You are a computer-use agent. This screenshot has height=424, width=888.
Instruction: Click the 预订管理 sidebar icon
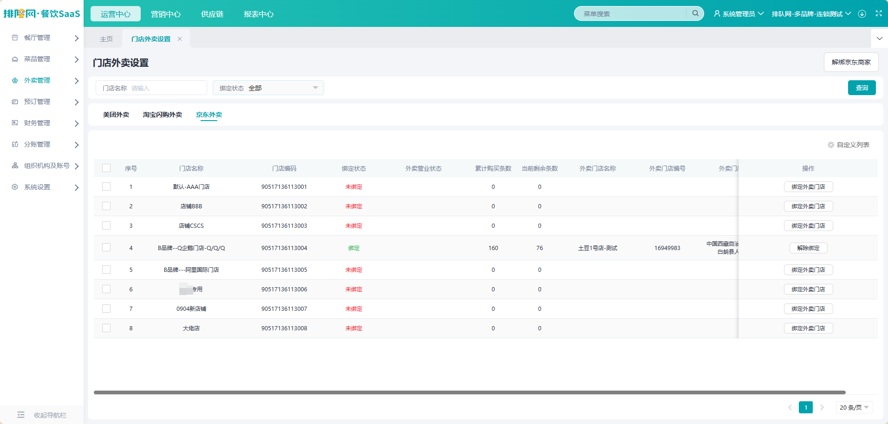[x=15, y=102]
